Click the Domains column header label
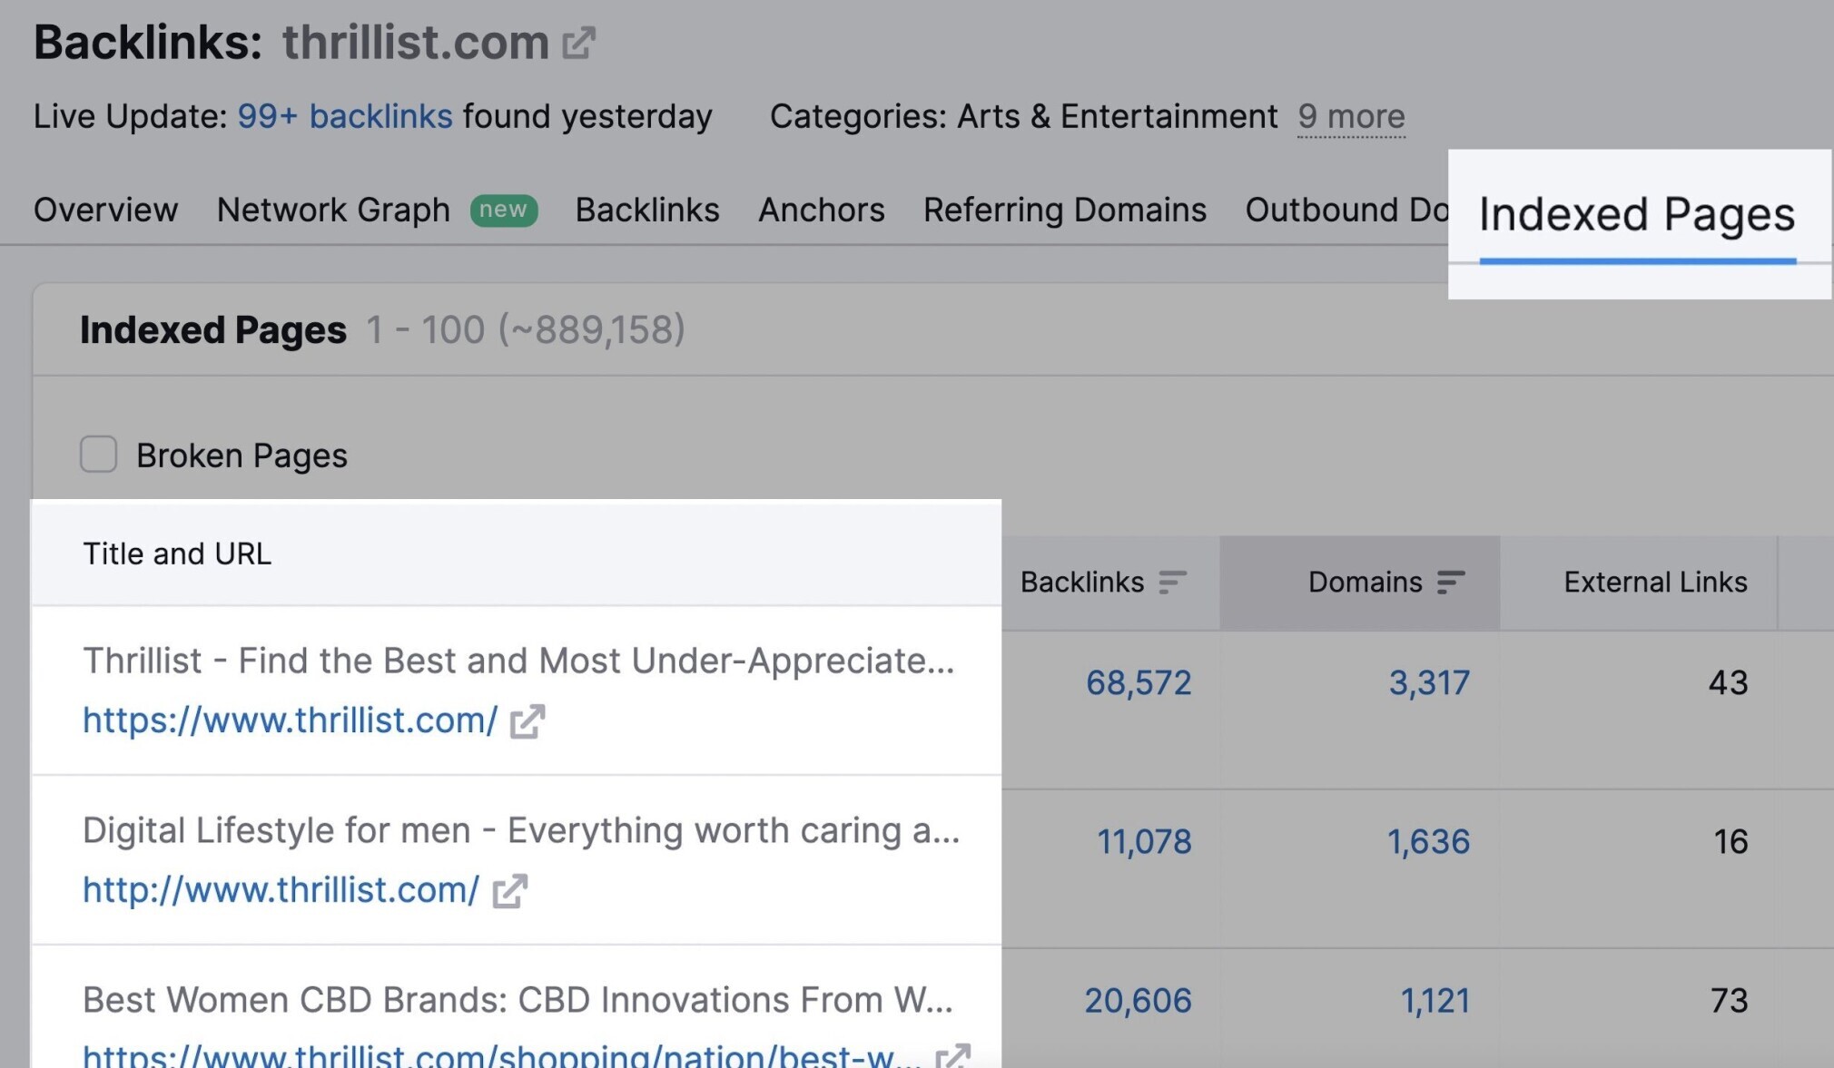The image size is (1834, 1068). coord(1365,582)
